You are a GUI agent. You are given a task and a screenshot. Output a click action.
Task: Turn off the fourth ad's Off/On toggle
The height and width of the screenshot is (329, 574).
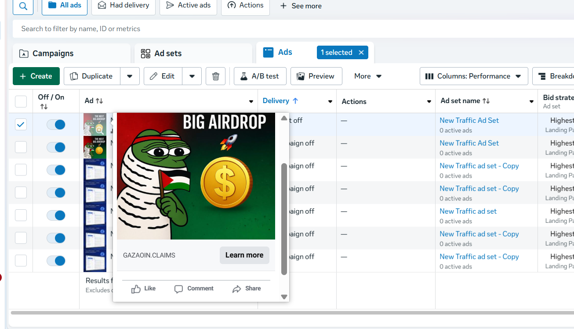coord(56,193)
